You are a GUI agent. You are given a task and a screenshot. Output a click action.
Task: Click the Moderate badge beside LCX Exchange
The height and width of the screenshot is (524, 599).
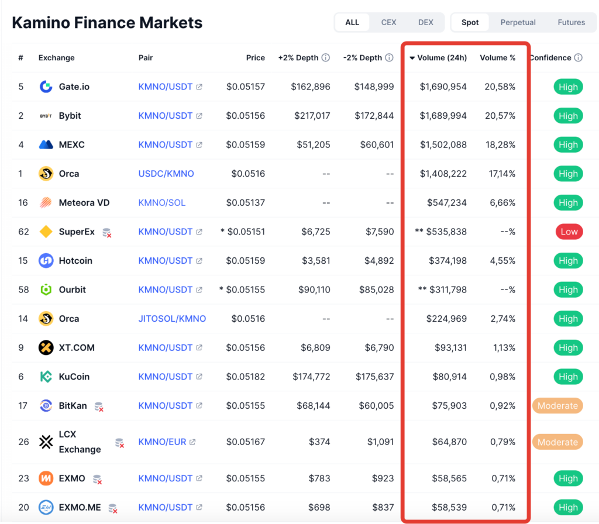pyautogui.click(x=557, y=442)
